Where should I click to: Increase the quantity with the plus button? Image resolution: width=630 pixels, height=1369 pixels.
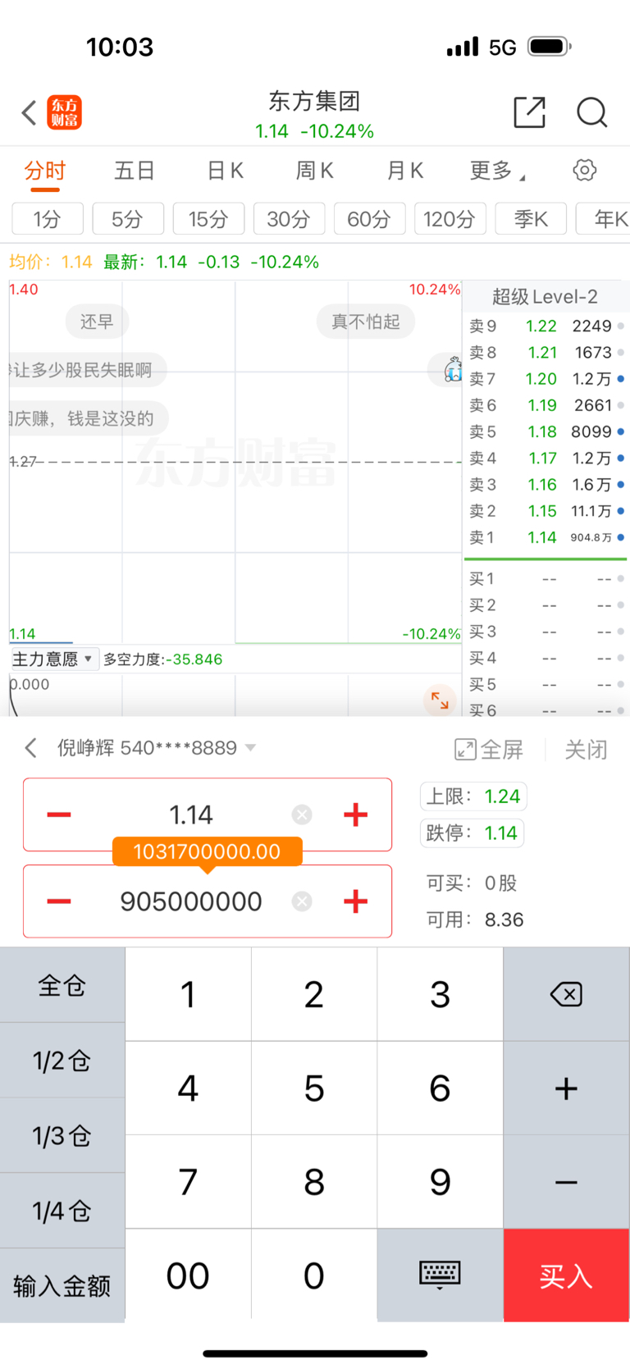[355, 901]
